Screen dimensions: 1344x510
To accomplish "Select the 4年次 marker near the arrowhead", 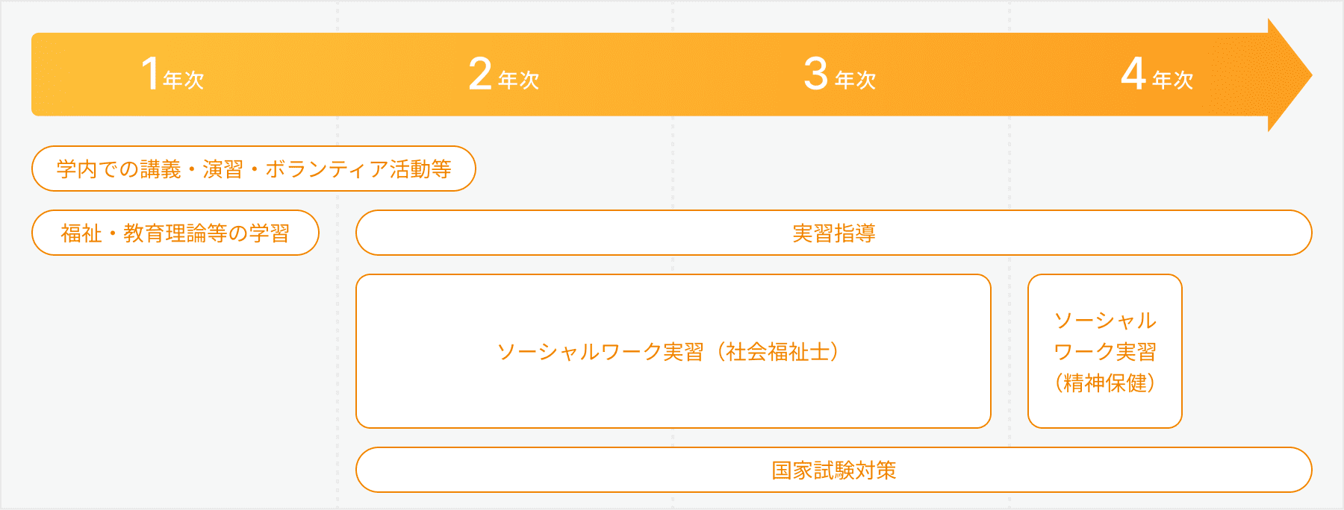I will (x=1157, y=75).
